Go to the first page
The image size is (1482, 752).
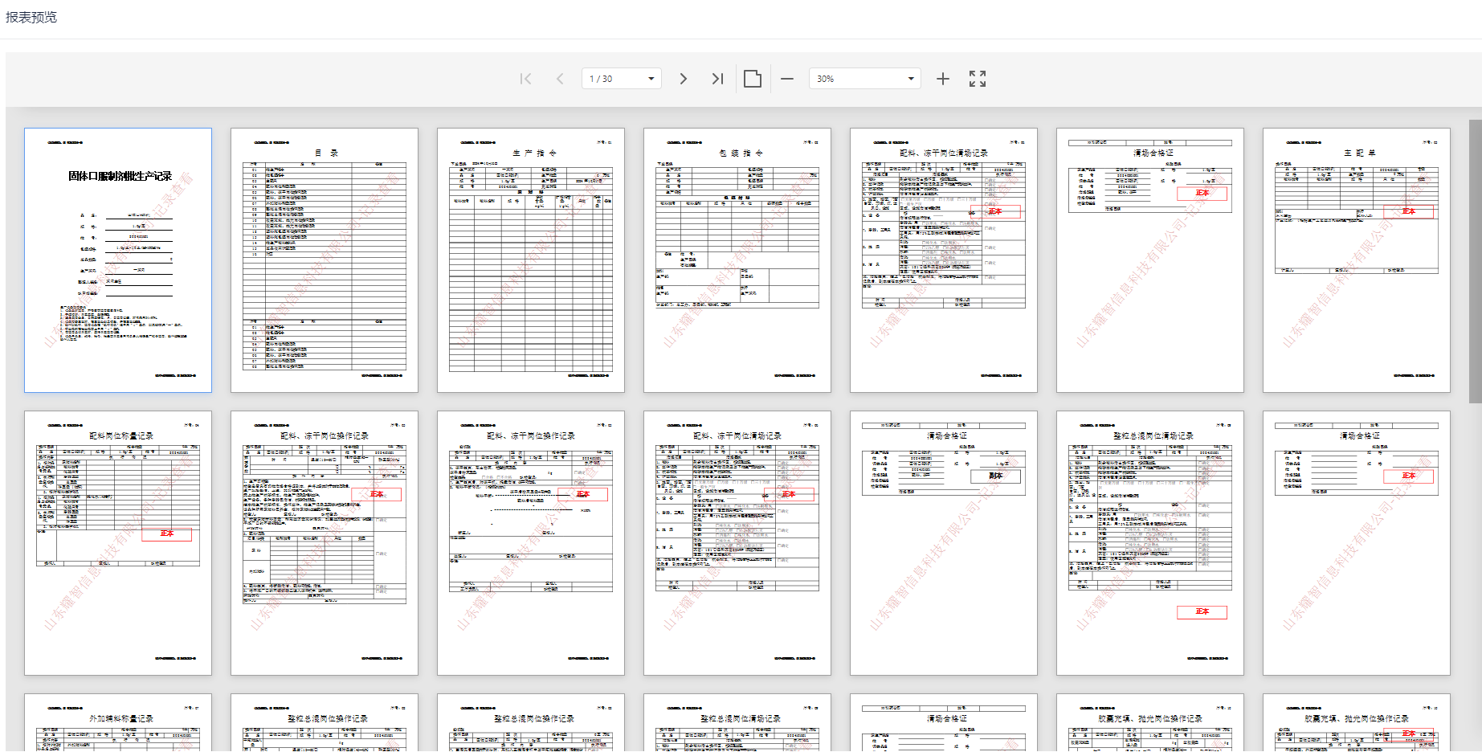point(526,79)
